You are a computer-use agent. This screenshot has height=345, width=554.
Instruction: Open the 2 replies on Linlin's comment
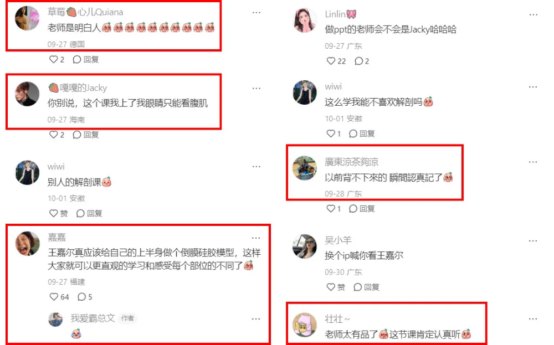(362, 61)
